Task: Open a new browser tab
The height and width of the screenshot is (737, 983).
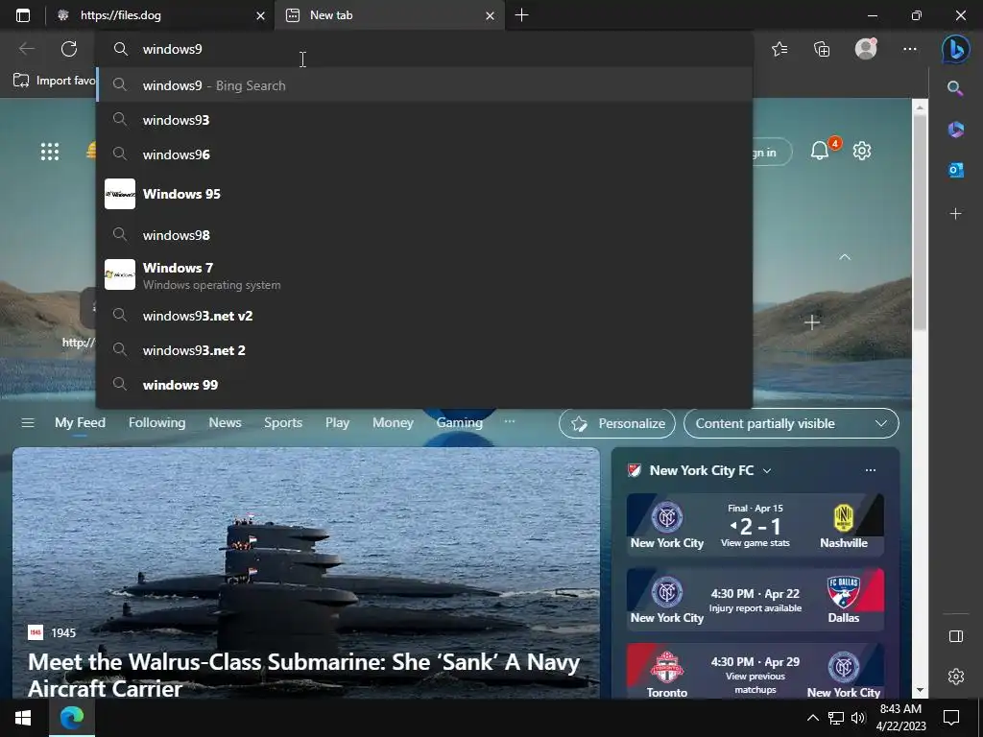Action: [x=521, y=15]
